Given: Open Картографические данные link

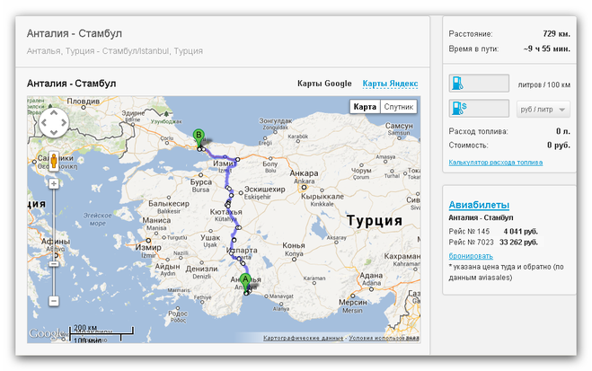Looking at the screenshot, I should [303, 338].
